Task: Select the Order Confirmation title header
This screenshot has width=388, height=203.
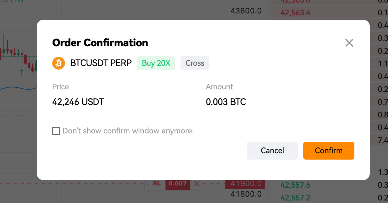Action: [100, 42]
